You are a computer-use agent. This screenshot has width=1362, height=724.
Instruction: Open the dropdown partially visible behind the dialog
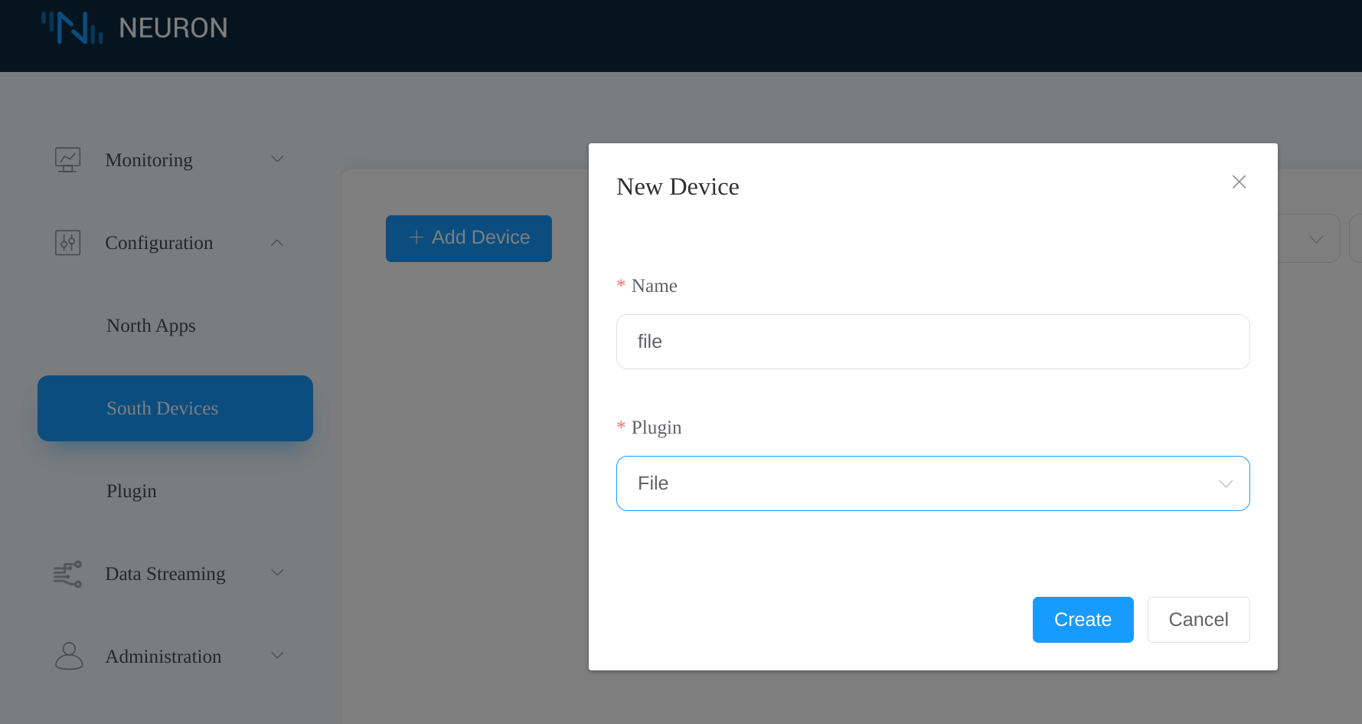[x=1316, y=238]
